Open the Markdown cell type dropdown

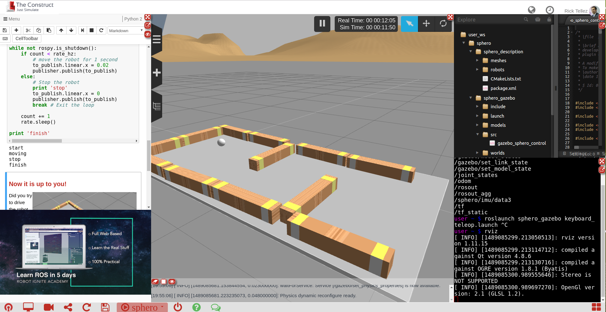[126, 30]
